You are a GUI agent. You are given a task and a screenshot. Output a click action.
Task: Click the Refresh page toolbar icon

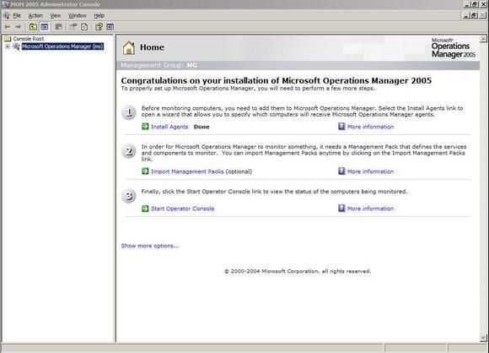[x=84, y=27]
